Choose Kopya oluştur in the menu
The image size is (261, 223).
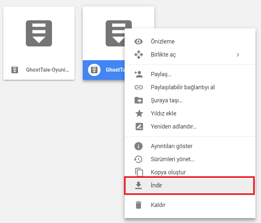[x=190, y=172]
